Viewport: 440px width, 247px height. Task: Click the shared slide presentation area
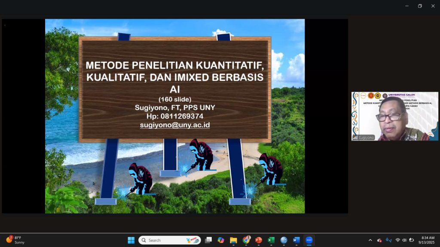point(175,116)
